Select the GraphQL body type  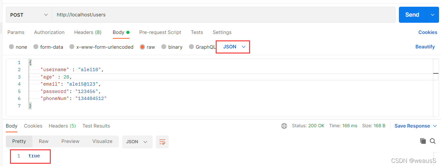(x=202, y=47)
